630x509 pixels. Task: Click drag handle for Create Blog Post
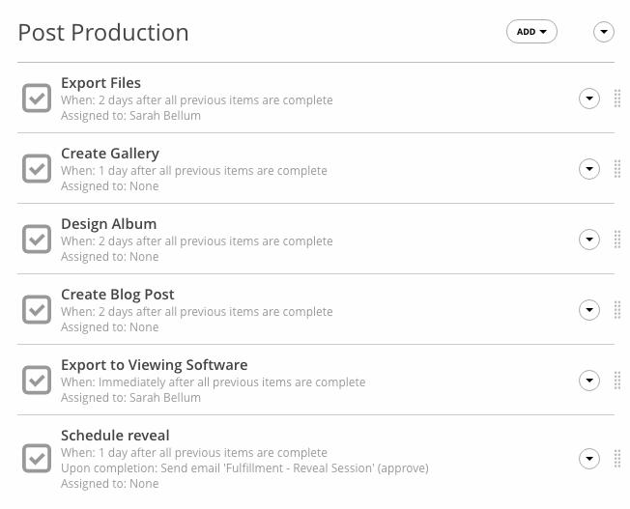pos(617,310)
